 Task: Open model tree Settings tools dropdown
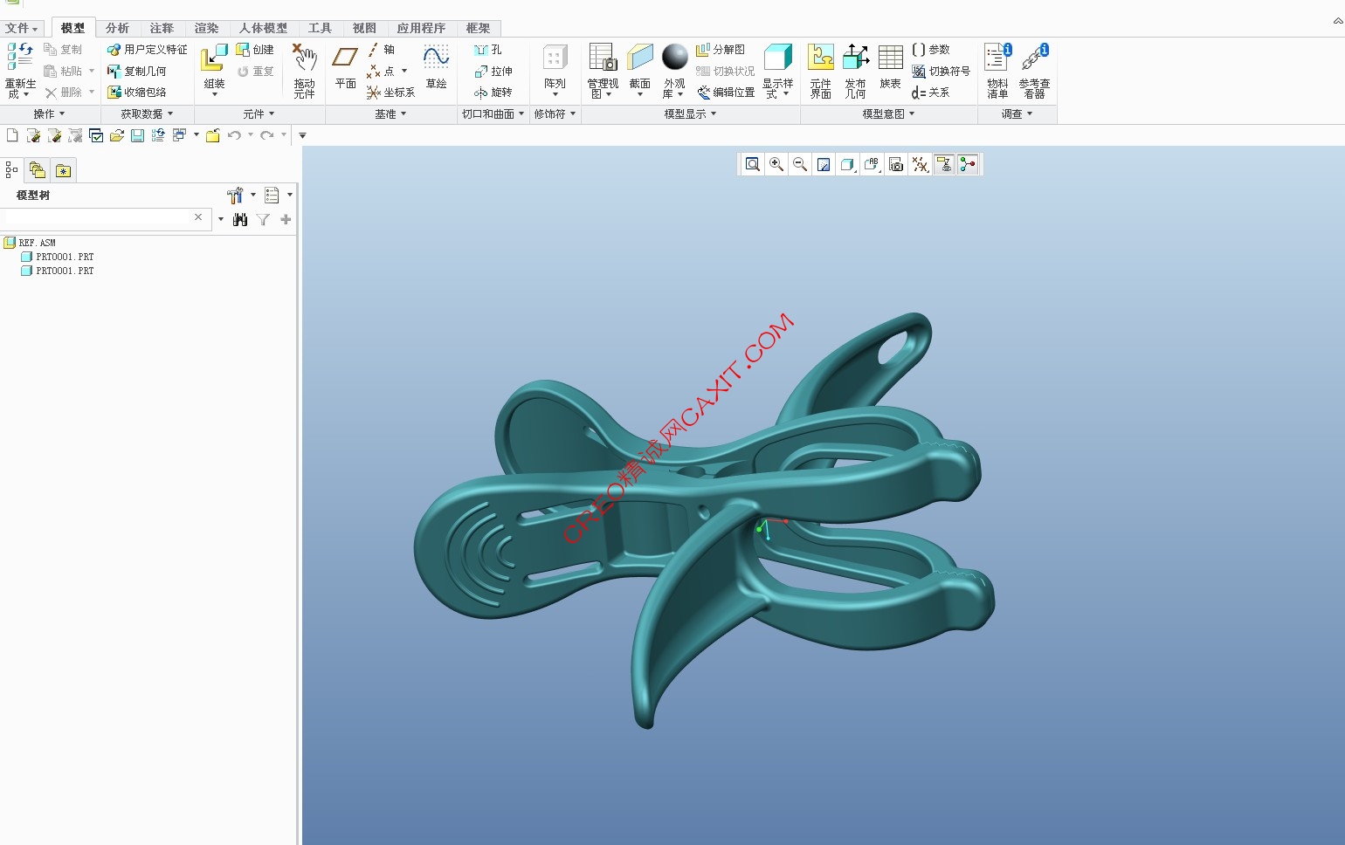point(241,195)
